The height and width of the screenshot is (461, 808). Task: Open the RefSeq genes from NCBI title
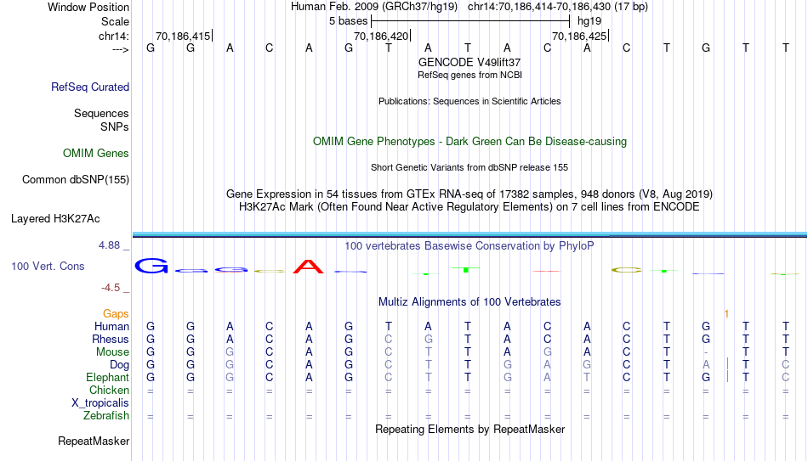pos(469,75)
